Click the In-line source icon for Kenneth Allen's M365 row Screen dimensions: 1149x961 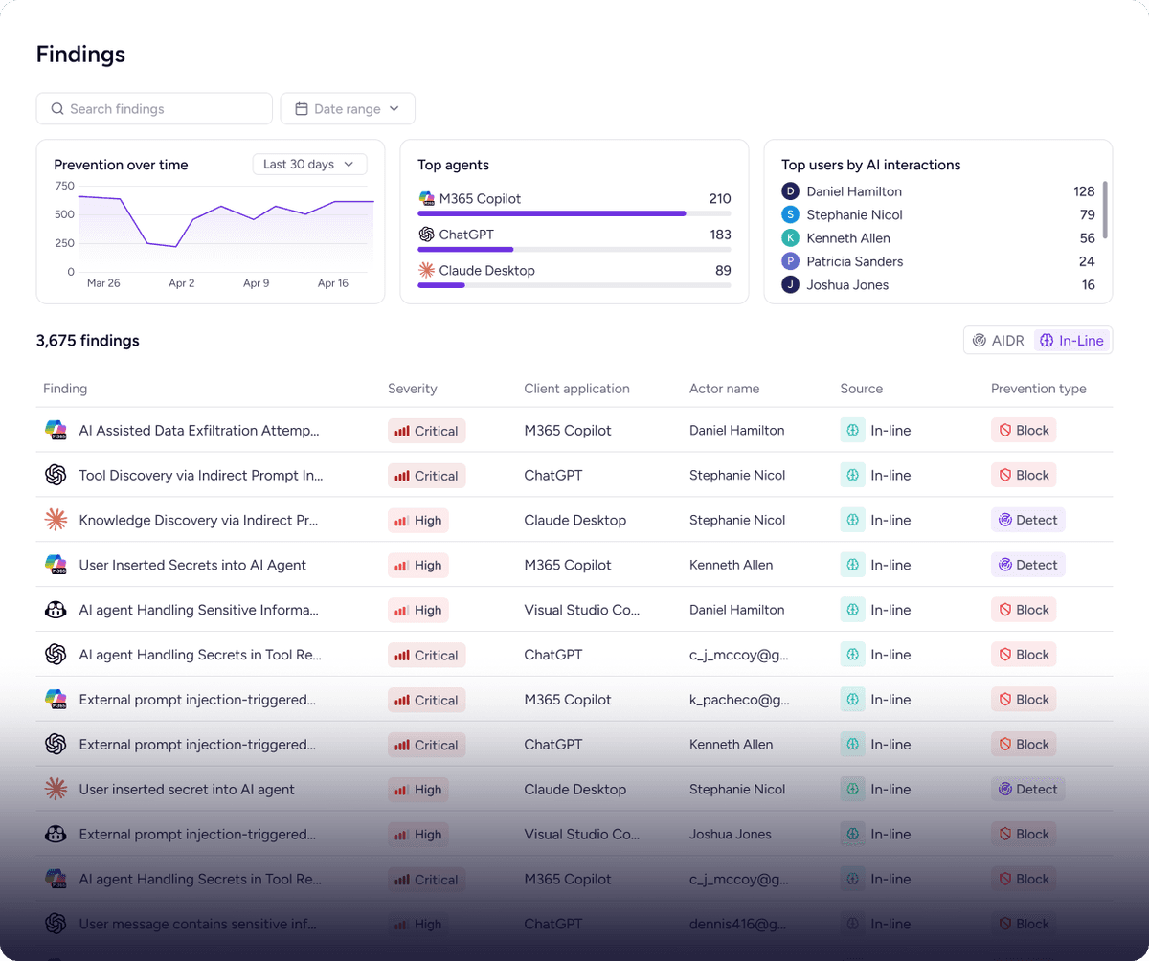tap(852, 565)
